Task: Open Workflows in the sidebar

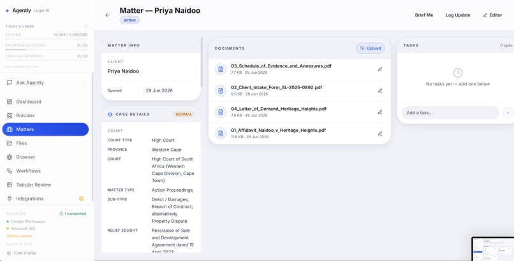Action: tap(45, 171)
